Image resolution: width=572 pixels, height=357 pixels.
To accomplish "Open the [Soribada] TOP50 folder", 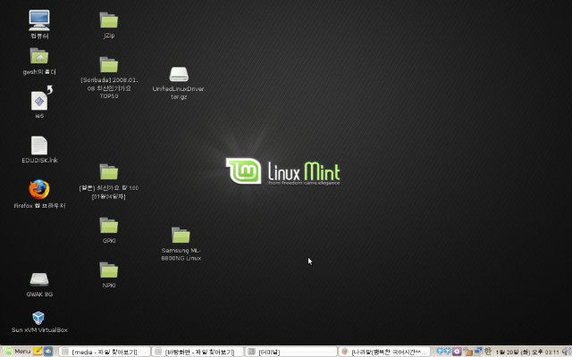I will click(109, 64).
